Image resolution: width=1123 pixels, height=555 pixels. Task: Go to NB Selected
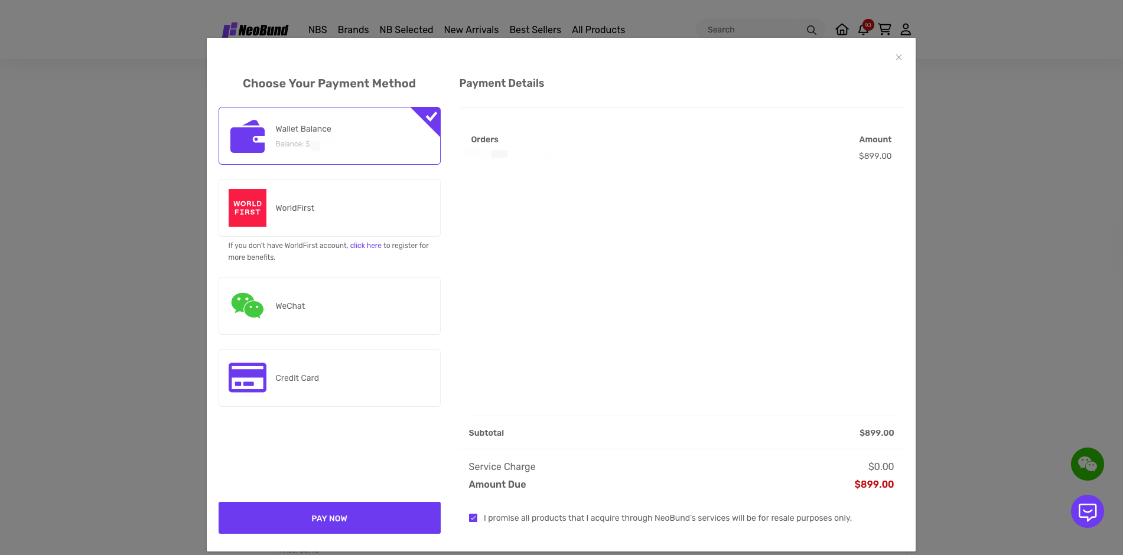[x=406, y=30]
